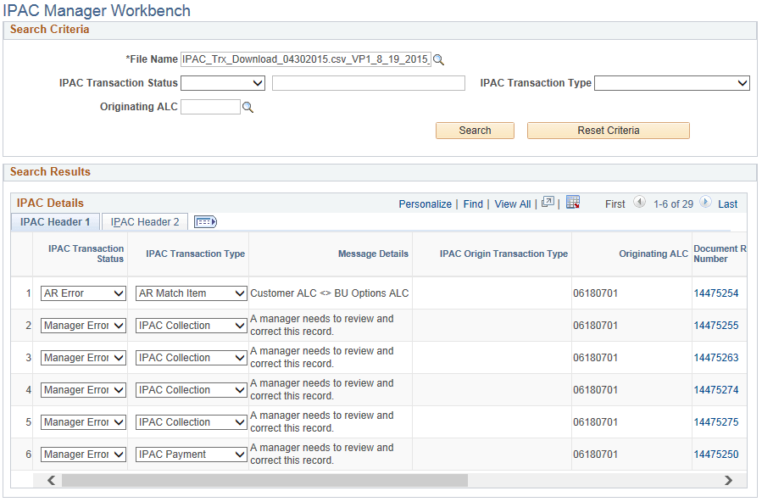Viewport: 762px width, 502px height.
Task: Go to previous results page arrow
Action: pyautogui.click(x=639, y=204)
